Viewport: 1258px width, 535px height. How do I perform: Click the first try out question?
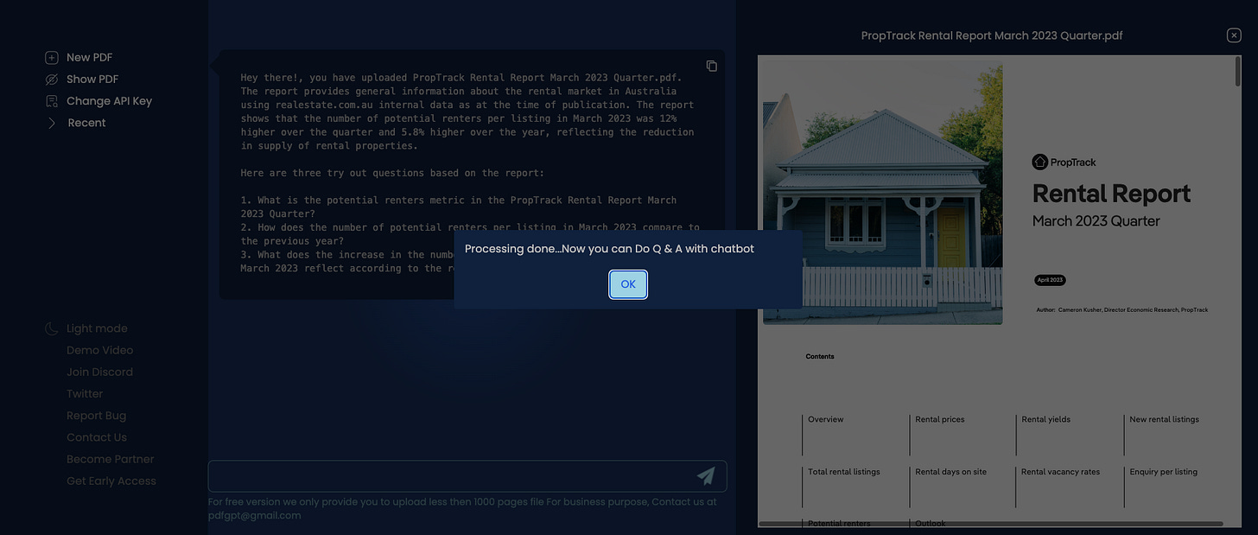(x=459, y=207)
